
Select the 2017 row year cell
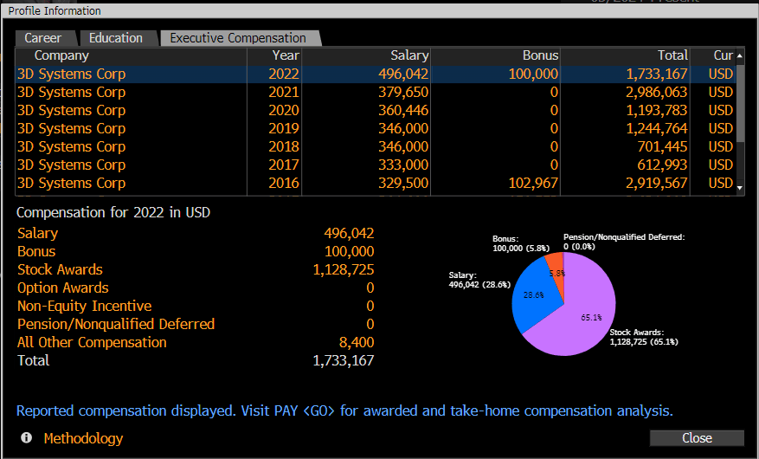284,165
